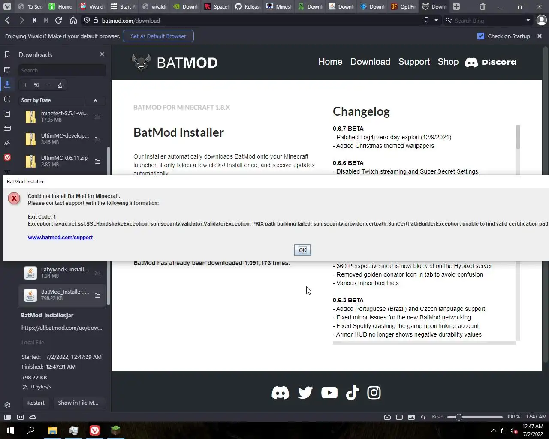This screenshot has width=549, height=439.
Task: Open the Vivaldi web panel
Action: click(x=7, y=157)
